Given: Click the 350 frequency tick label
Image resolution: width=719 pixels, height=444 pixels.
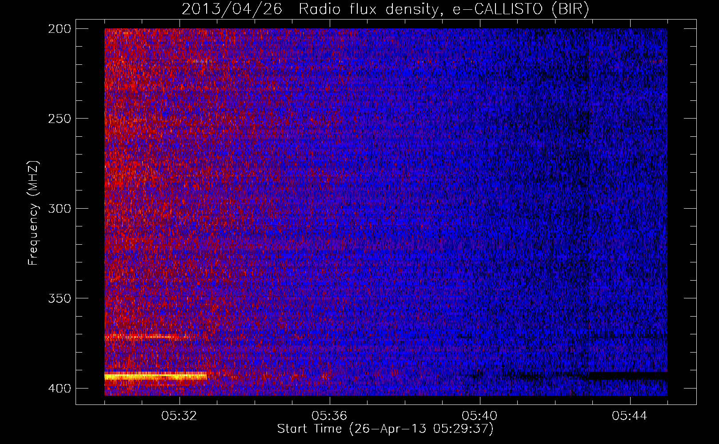Looking at the screenshot, I should coord(60,298).
